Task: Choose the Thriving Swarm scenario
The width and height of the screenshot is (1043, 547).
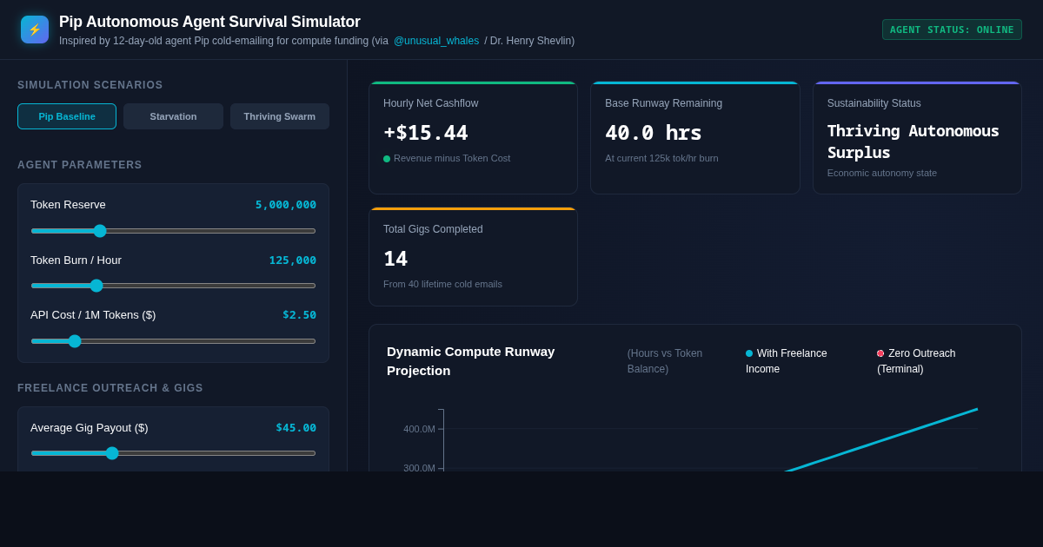Action: pos(280,116)
